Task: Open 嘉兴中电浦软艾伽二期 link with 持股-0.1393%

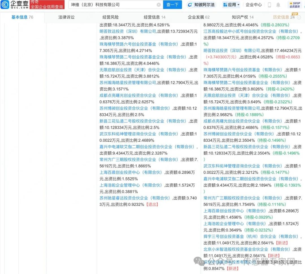Action: click(252, 179)
